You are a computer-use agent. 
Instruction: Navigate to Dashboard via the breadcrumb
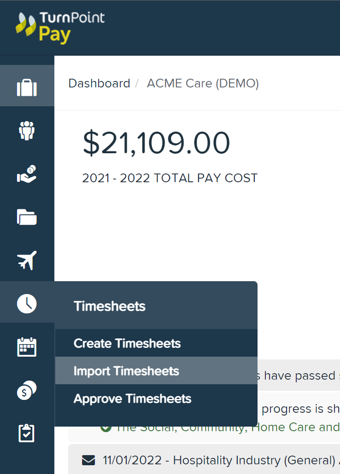pos(99,83)
